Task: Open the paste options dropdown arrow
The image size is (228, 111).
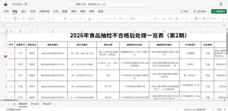Action: click(19, 18)
